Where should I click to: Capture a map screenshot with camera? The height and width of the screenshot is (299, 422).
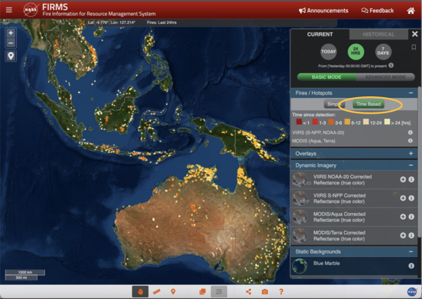click(265, 292)
